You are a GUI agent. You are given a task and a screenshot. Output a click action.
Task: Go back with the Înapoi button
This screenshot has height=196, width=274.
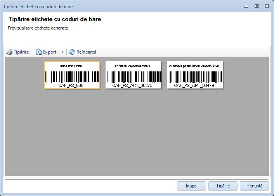[x=191, y=186]
